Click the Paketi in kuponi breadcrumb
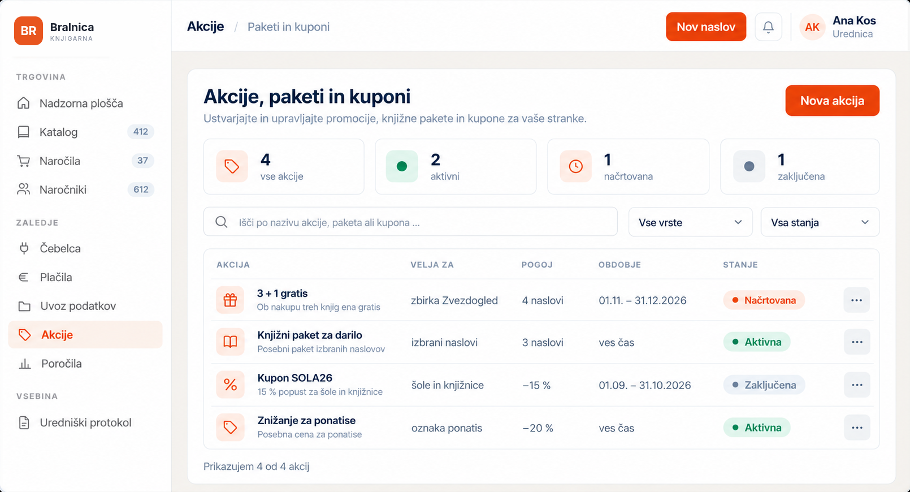This screenshot has height=492, width=910. coord(288,27)
